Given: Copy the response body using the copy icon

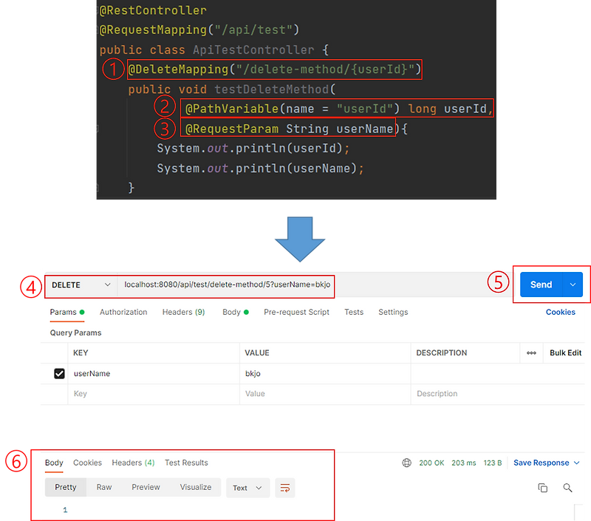Looking at the screenshot, I should click(543, 488).
